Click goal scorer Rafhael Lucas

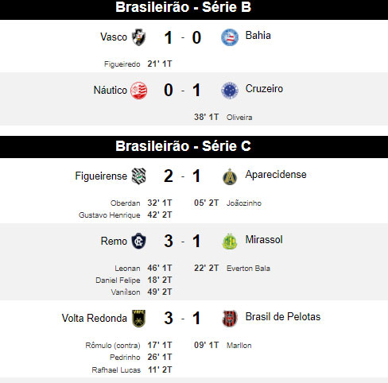pos(116,370)
